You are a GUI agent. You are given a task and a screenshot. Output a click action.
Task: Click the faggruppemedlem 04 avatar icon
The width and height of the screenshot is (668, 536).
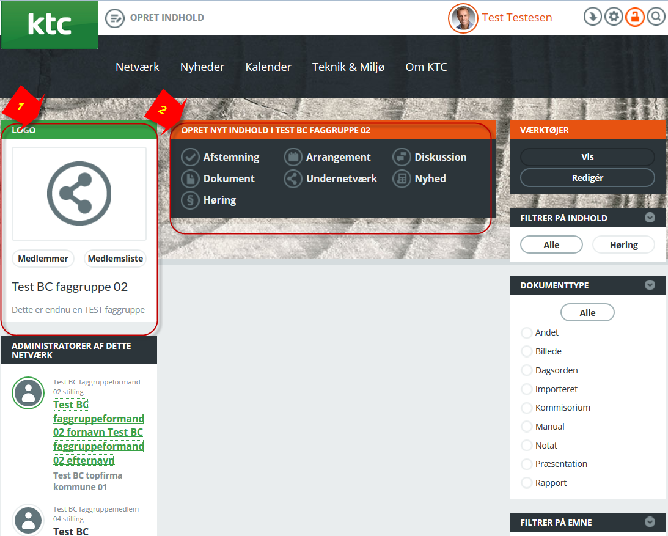[x=28, y=520]
